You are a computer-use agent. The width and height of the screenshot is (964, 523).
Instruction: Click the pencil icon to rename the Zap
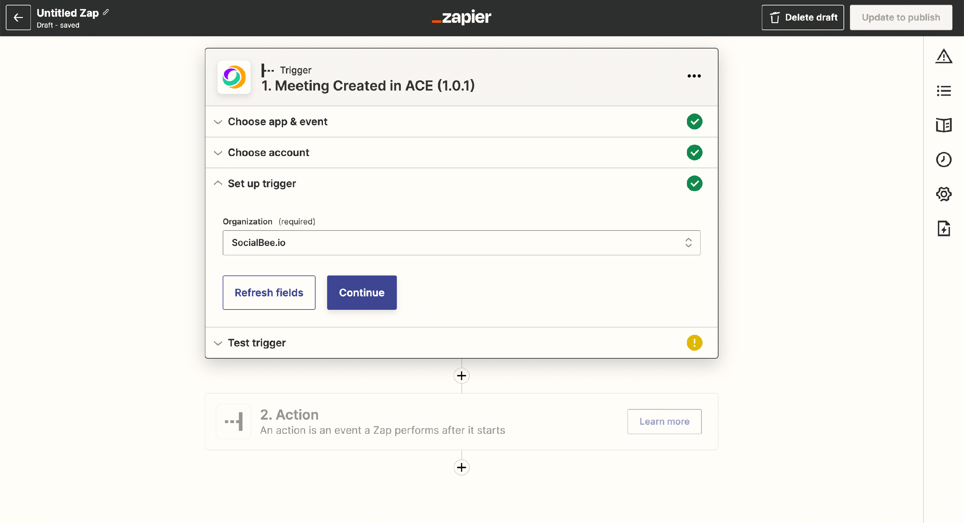pyautogui.click(x=106, y=12)
